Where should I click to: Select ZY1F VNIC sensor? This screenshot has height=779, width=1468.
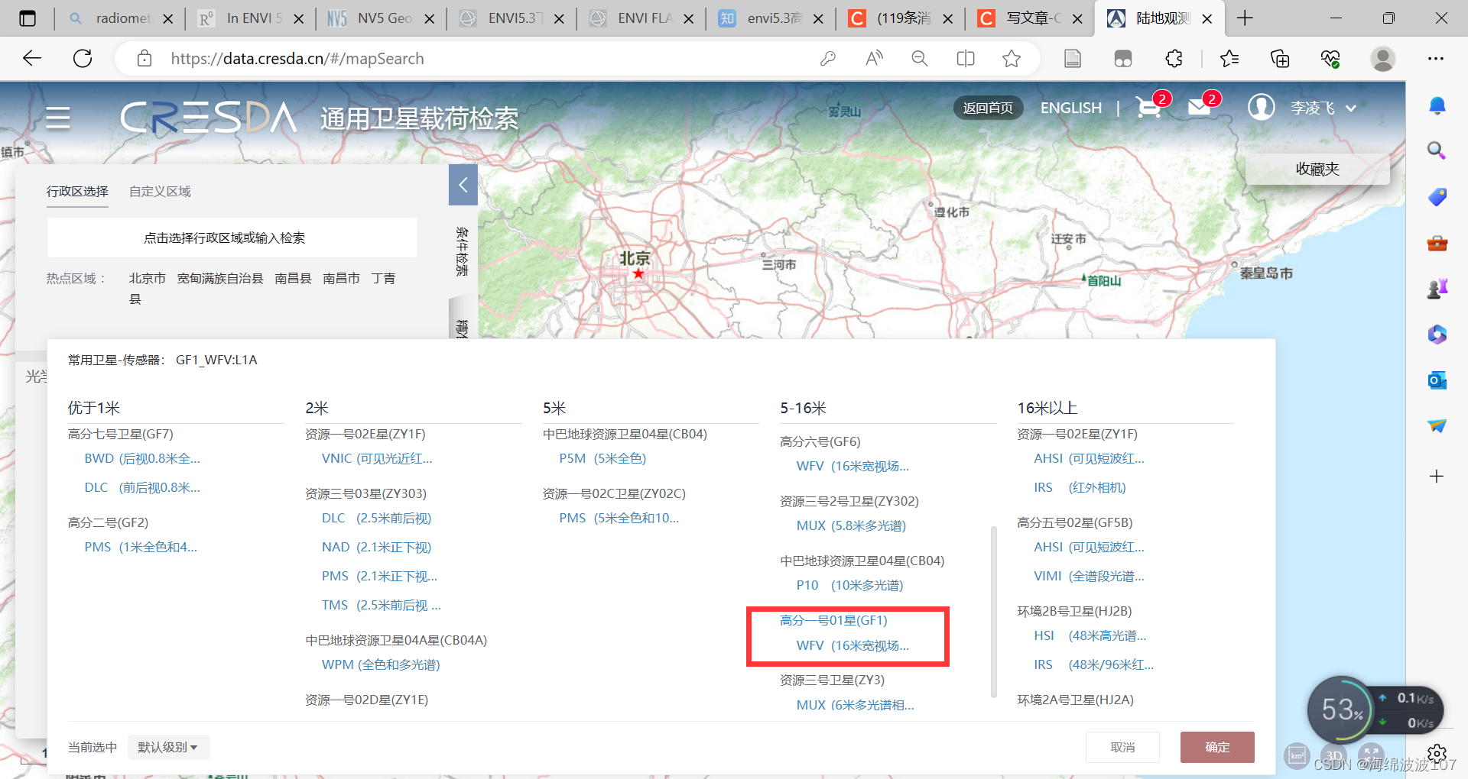point(377,458)
